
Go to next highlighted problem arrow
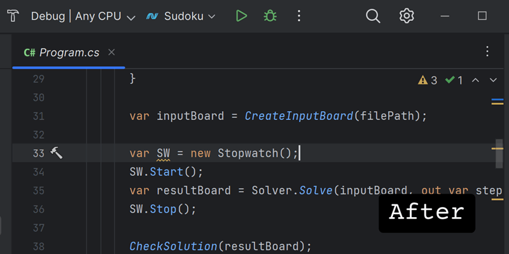coord(493,81)
